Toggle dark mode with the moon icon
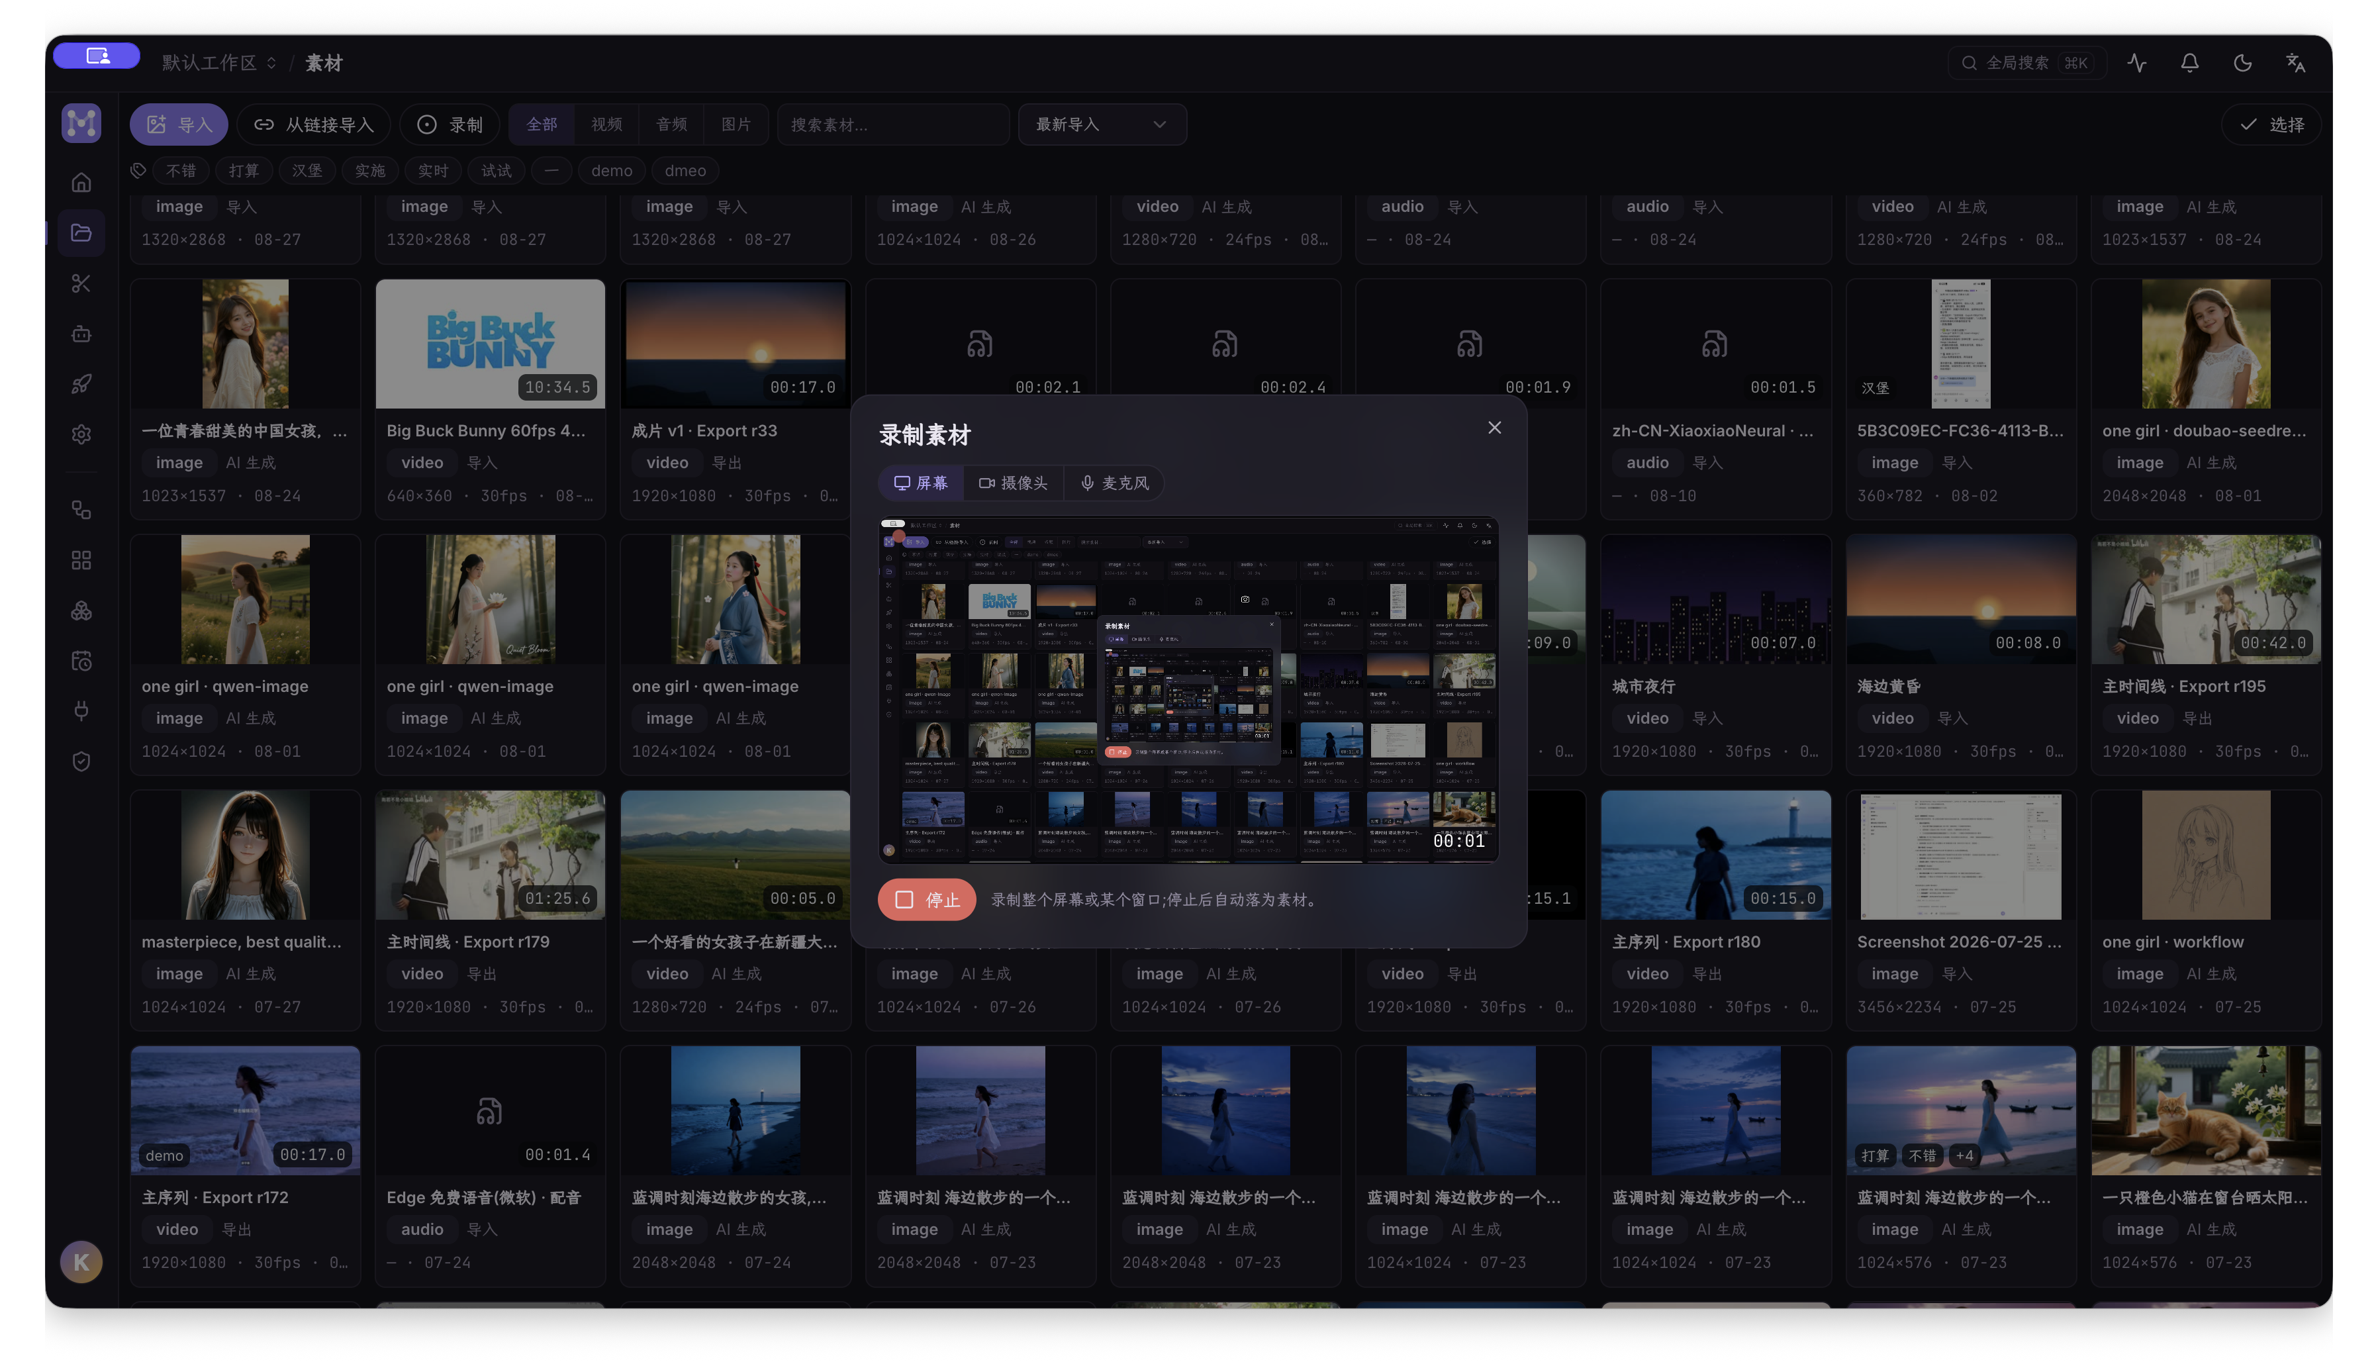This screenshot has height=1364, width=2378. pyautogui.click(x=2242, y=63)
